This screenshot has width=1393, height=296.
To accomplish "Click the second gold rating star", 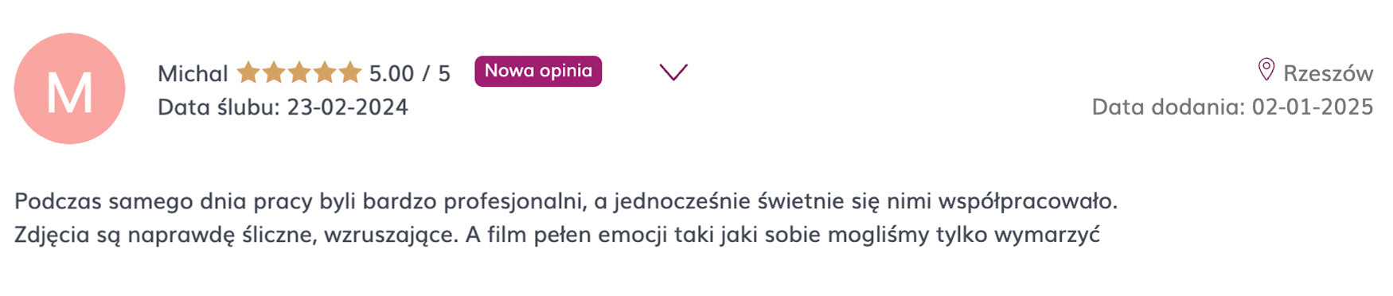I will pos(274,72).
